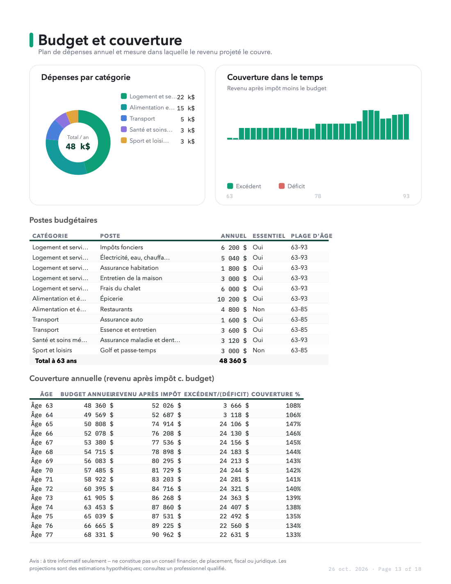This screenshot has height=584, width=451.
Task: Click the 'Avis' disclaimer text in the footer
Action: click(158, 565)
